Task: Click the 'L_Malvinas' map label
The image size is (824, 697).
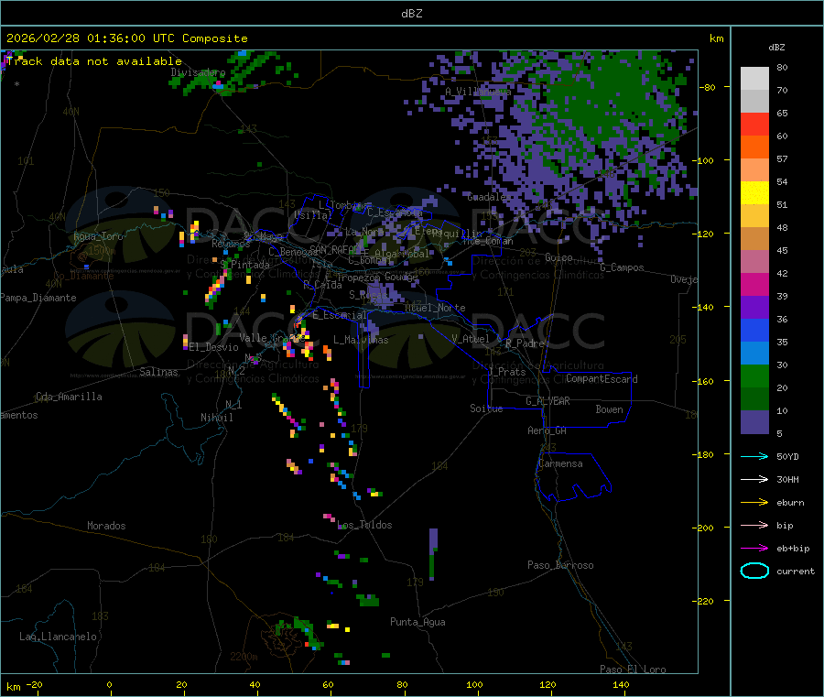Action: [361, 340]
